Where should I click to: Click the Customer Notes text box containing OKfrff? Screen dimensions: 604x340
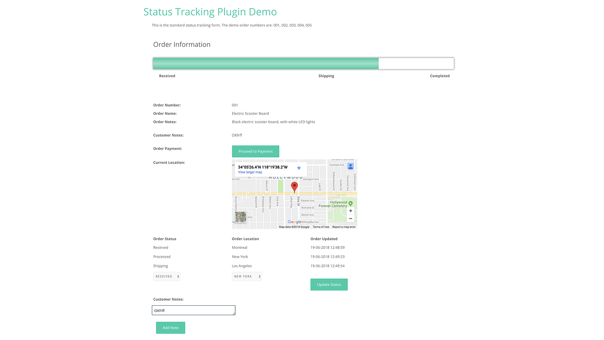(x=194, y=310)
